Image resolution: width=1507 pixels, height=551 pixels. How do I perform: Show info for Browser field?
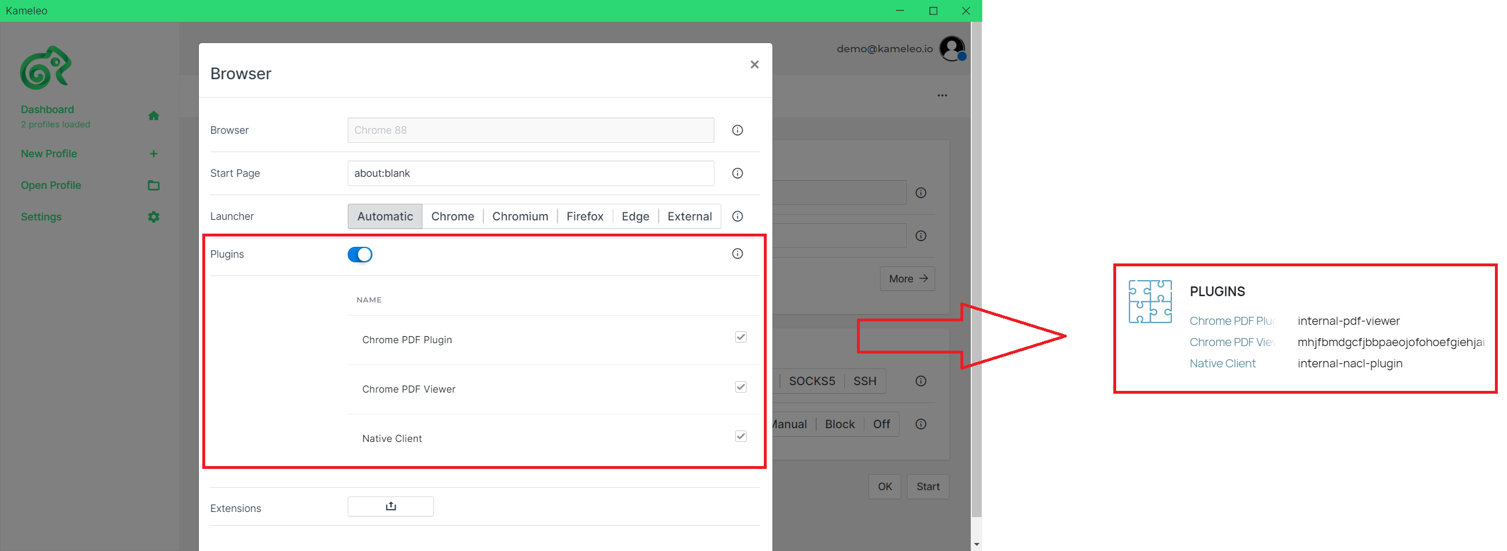pyautogui.click(x=737, y=130)
